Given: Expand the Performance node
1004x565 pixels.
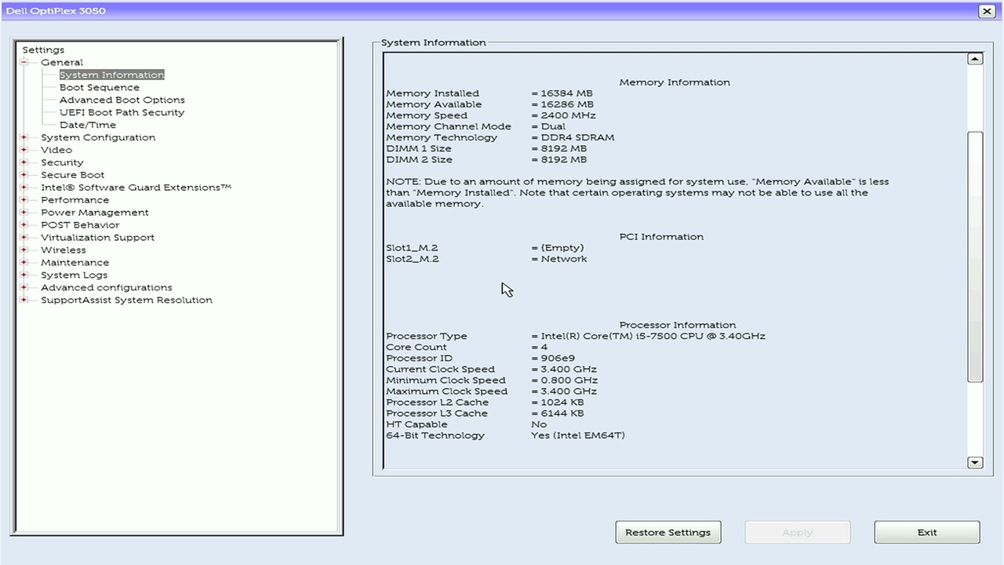Looking at the screenshot, I should tap(24, 200).
